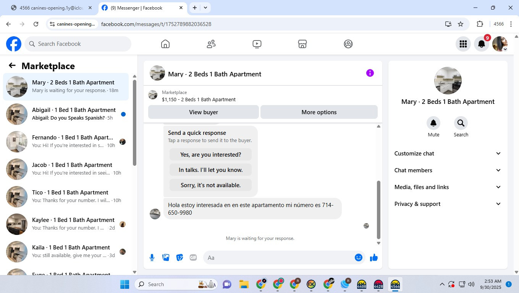The width and height of the screenshot is (519, 293).
Task: Click the chat messages scrollbar thumb
Action: point(379,209)
